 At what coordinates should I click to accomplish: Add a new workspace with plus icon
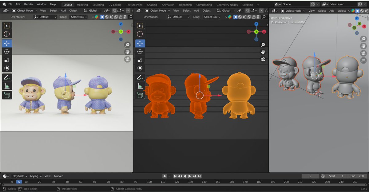258,5
